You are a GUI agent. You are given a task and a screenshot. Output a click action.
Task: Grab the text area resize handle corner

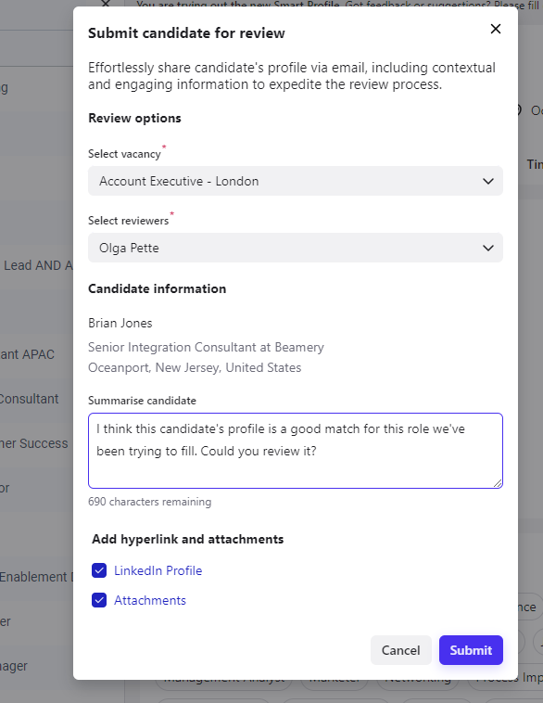point(498,483)
